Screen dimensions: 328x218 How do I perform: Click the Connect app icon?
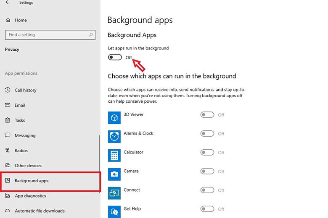114,193
